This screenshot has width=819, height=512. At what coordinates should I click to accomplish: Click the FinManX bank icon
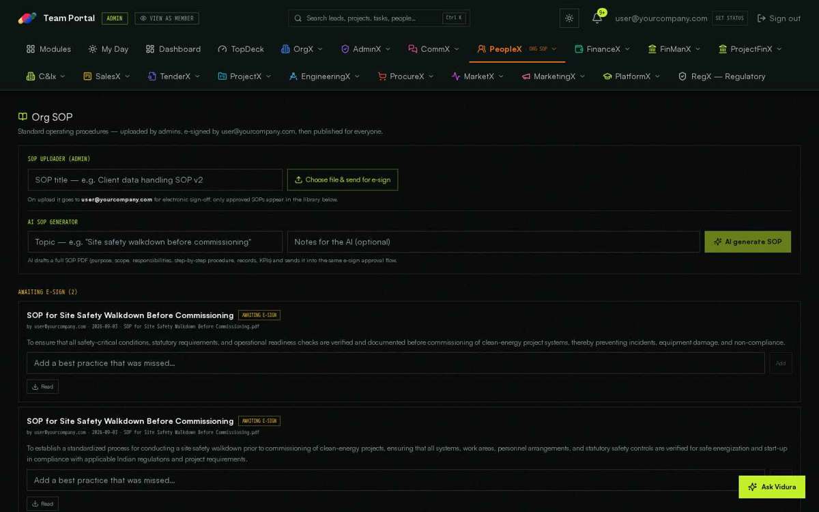(x=652, y=49)
